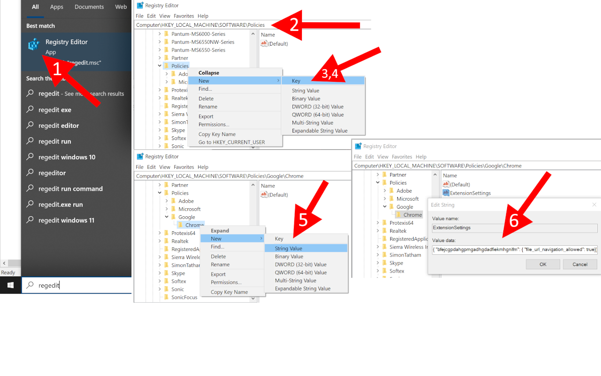Expand the Microsoft key in middle window

(167, 209)
